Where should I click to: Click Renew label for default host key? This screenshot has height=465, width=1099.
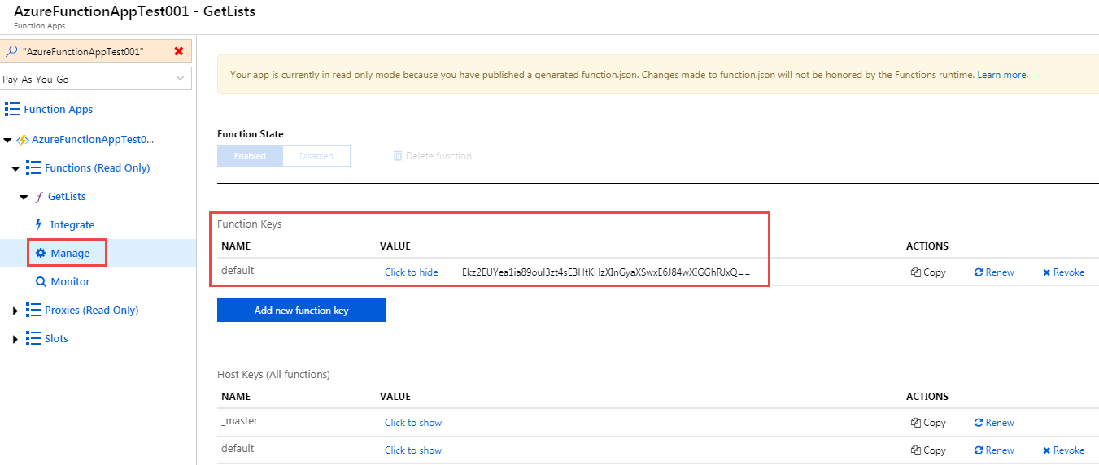tap(1000, 450)
